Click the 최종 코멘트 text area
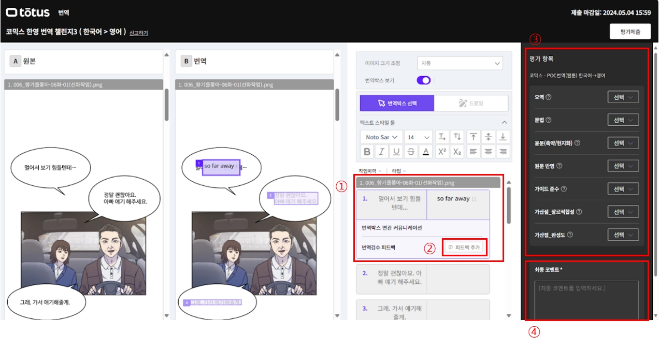 [x=586, y=300]
